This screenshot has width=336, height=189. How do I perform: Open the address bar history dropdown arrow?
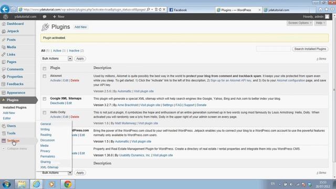point(152,9)
